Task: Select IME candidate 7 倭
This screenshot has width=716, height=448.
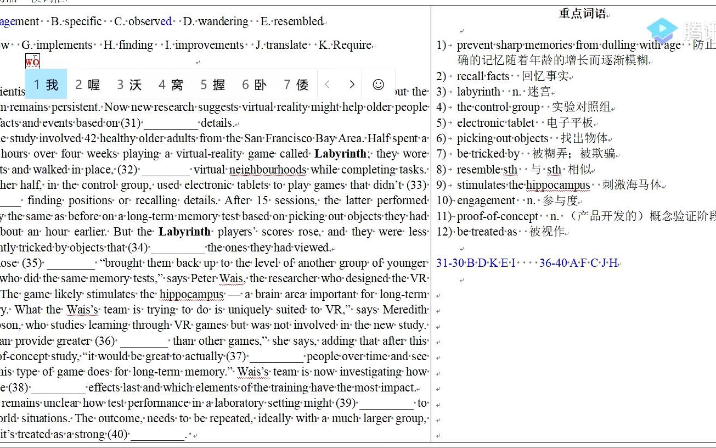Action: coord(296,85)
